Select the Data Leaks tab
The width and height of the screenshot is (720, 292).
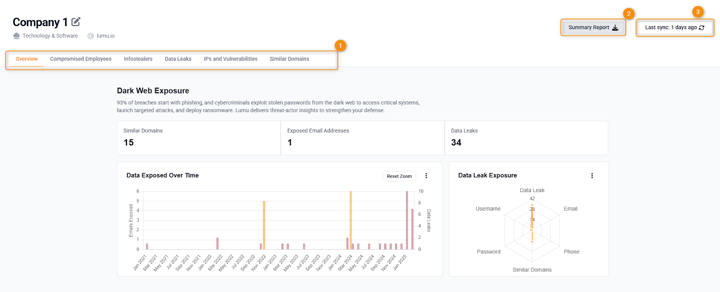tap(178, 59)
